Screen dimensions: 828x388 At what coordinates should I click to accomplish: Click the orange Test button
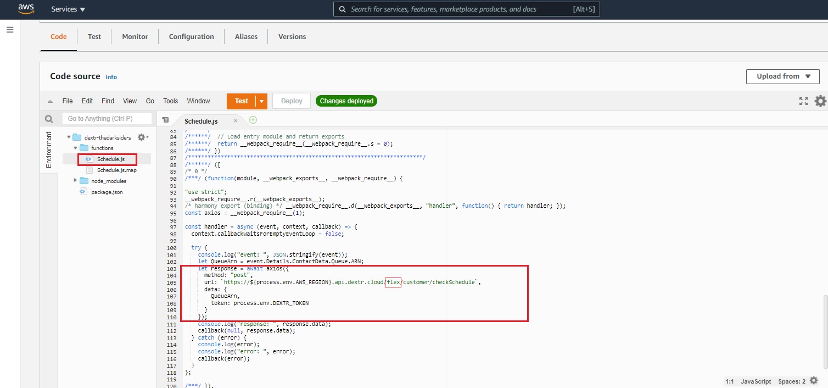coord(241,101)
